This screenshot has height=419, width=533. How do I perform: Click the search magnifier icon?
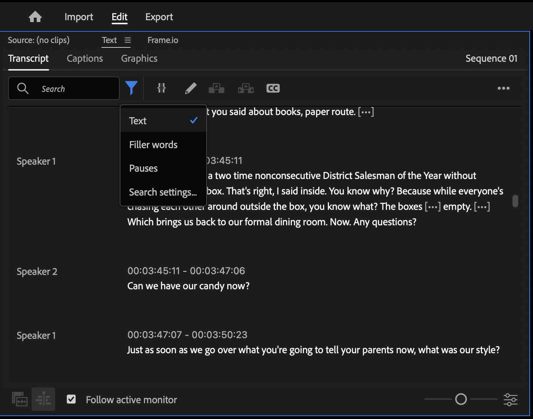click(x=22, y=88)
